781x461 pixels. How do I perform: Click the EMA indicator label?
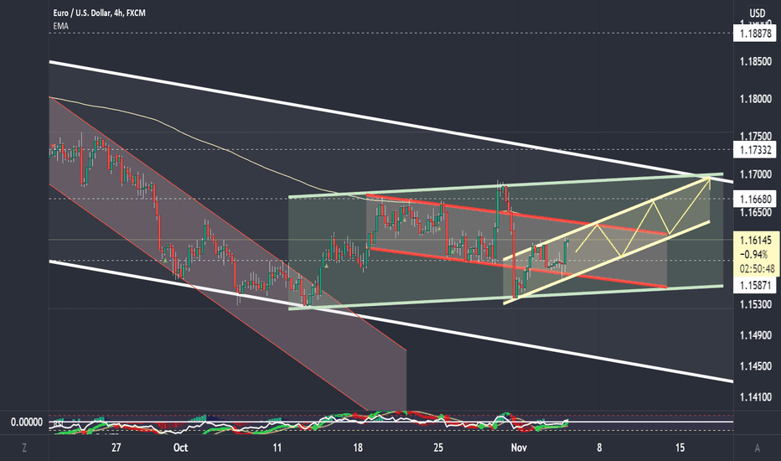point(61,26)
